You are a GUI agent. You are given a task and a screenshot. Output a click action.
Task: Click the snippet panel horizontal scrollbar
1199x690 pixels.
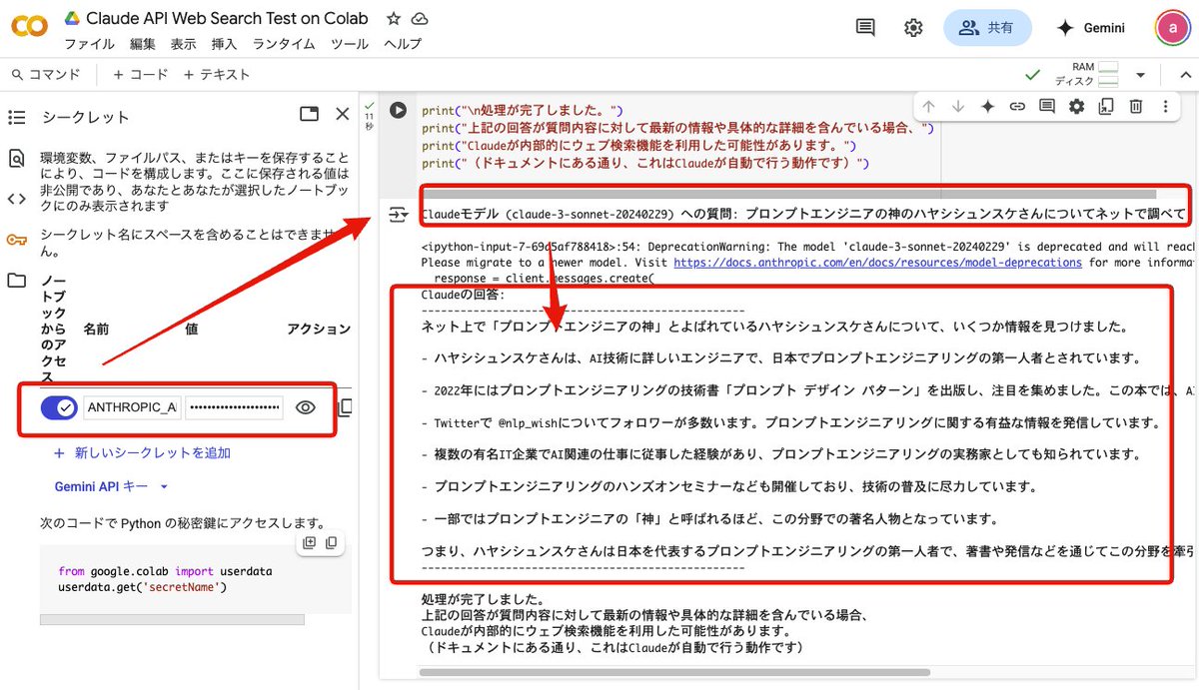point(172,620)
